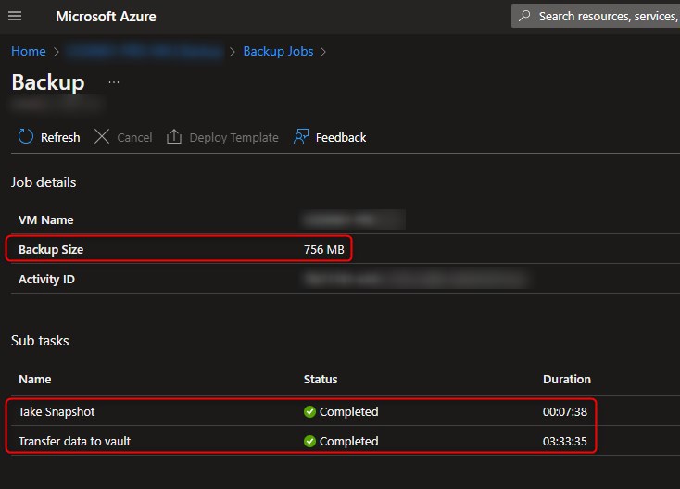680x489 pixels.
Task: Click the Feedback person icon
Action: pyautogui.click(x=301, y=136)
